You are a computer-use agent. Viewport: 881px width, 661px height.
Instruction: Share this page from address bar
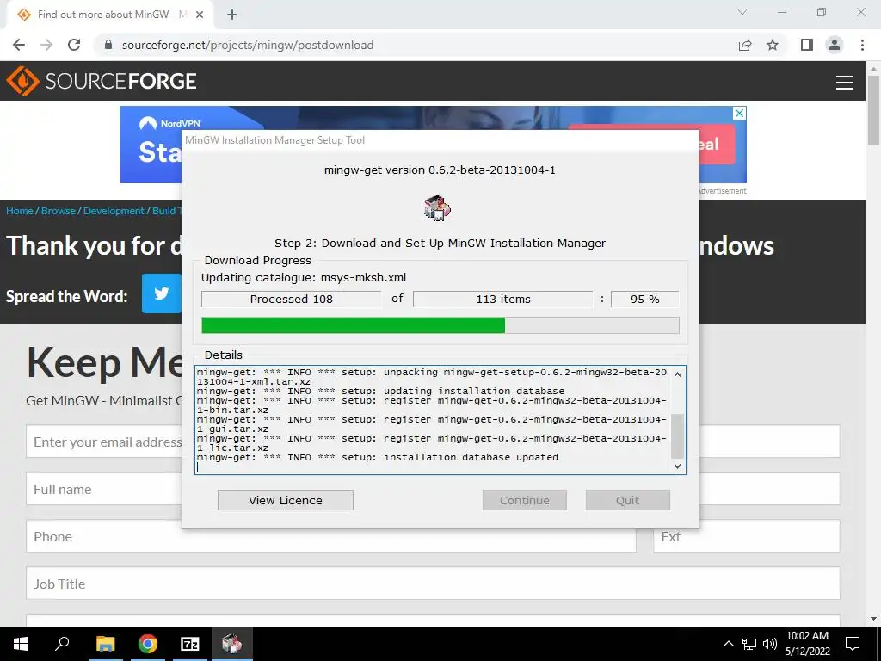pos(745,45)
